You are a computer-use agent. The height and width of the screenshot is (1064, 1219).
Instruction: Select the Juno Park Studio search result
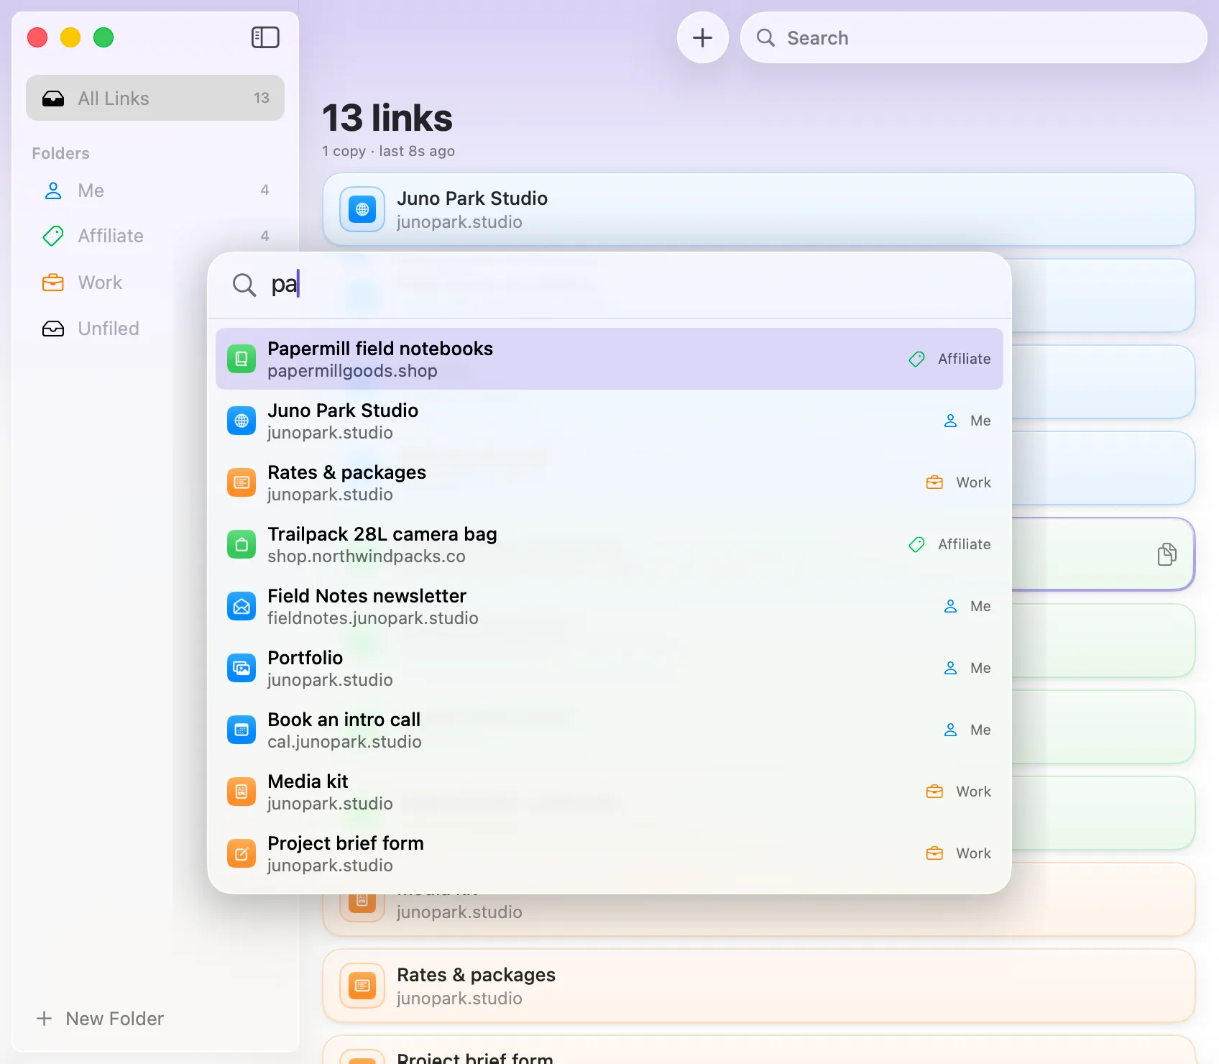tap(609, 421)
